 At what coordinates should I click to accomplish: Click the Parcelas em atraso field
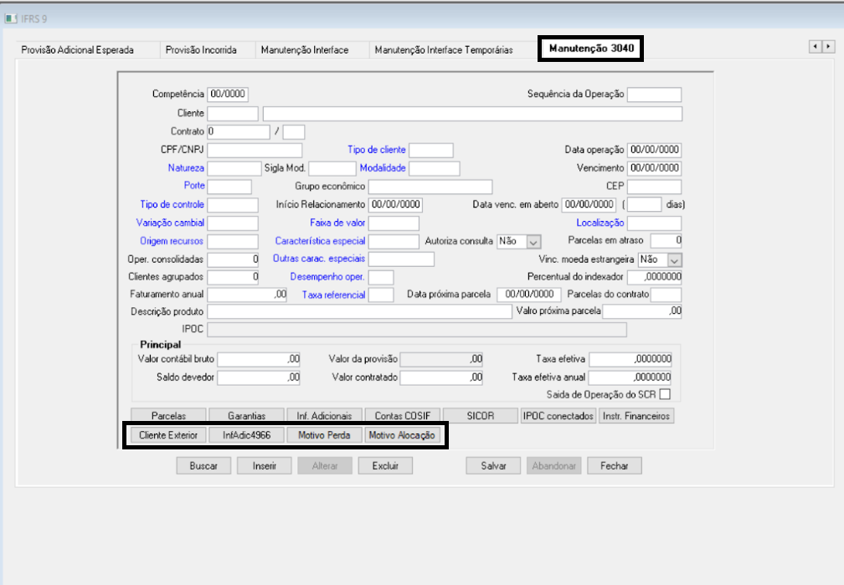click(666, 241)
